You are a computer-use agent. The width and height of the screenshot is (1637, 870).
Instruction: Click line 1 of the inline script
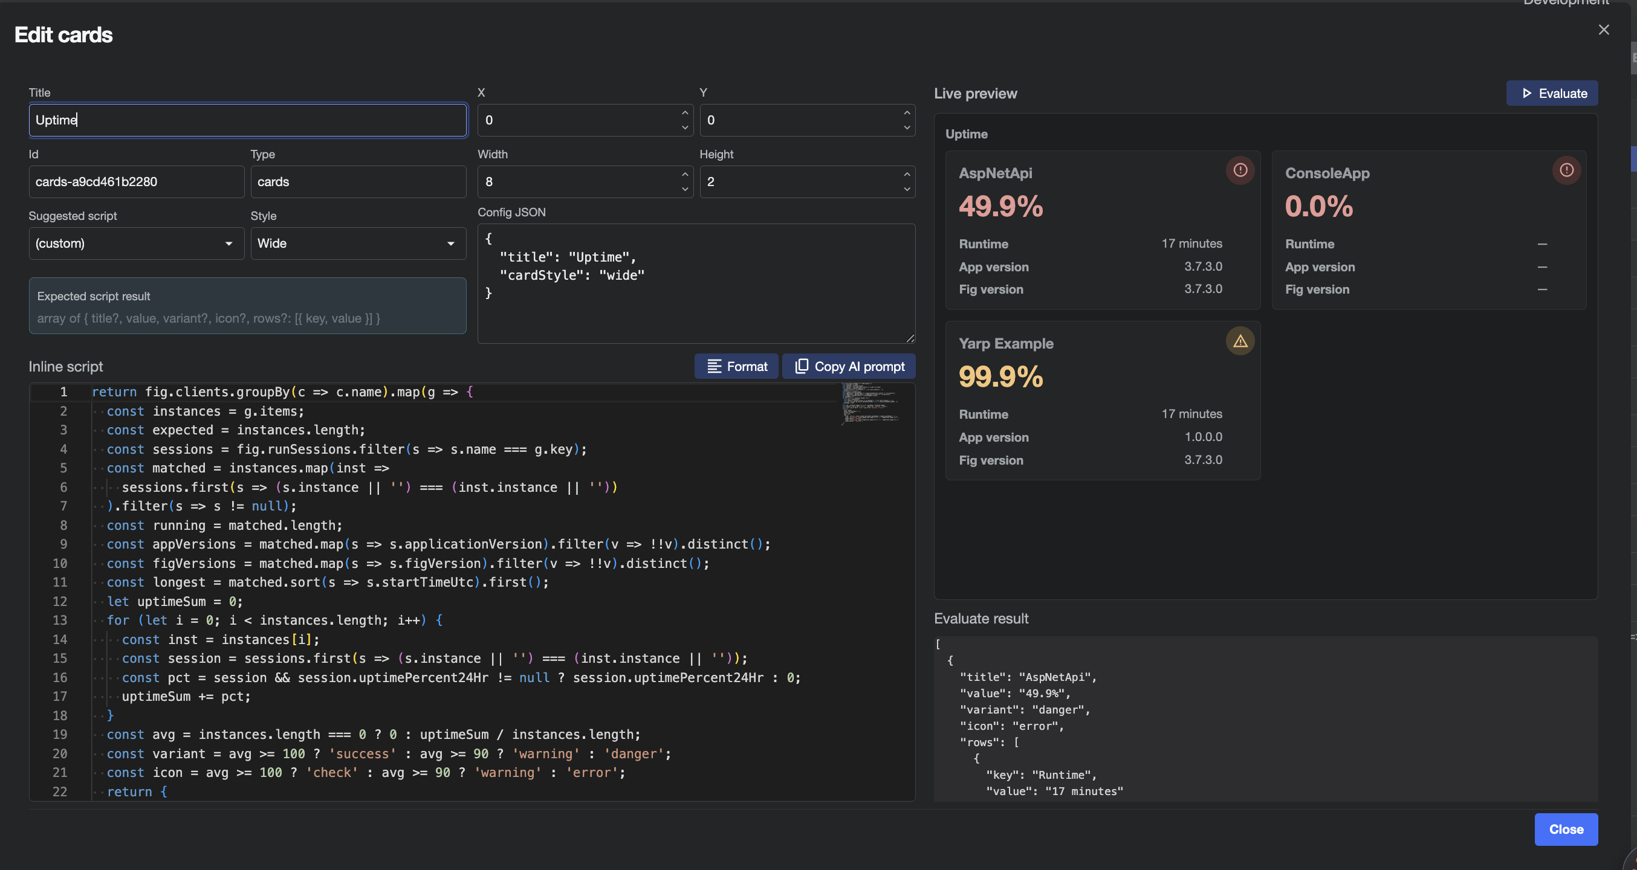coord(282,392)
